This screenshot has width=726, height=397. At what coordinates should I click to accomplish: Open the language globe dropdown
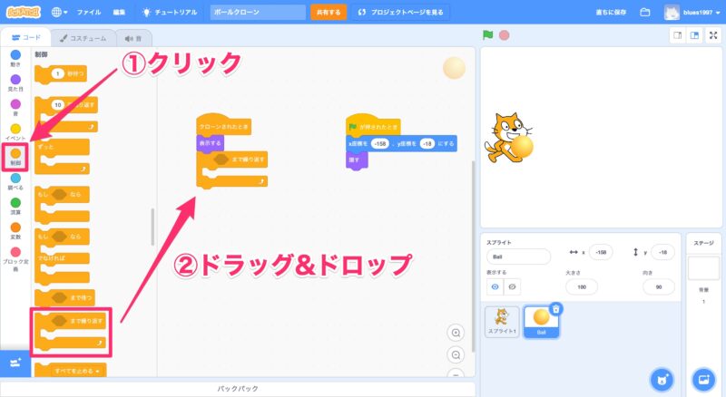pyautogui.click(x=60, y=13)
